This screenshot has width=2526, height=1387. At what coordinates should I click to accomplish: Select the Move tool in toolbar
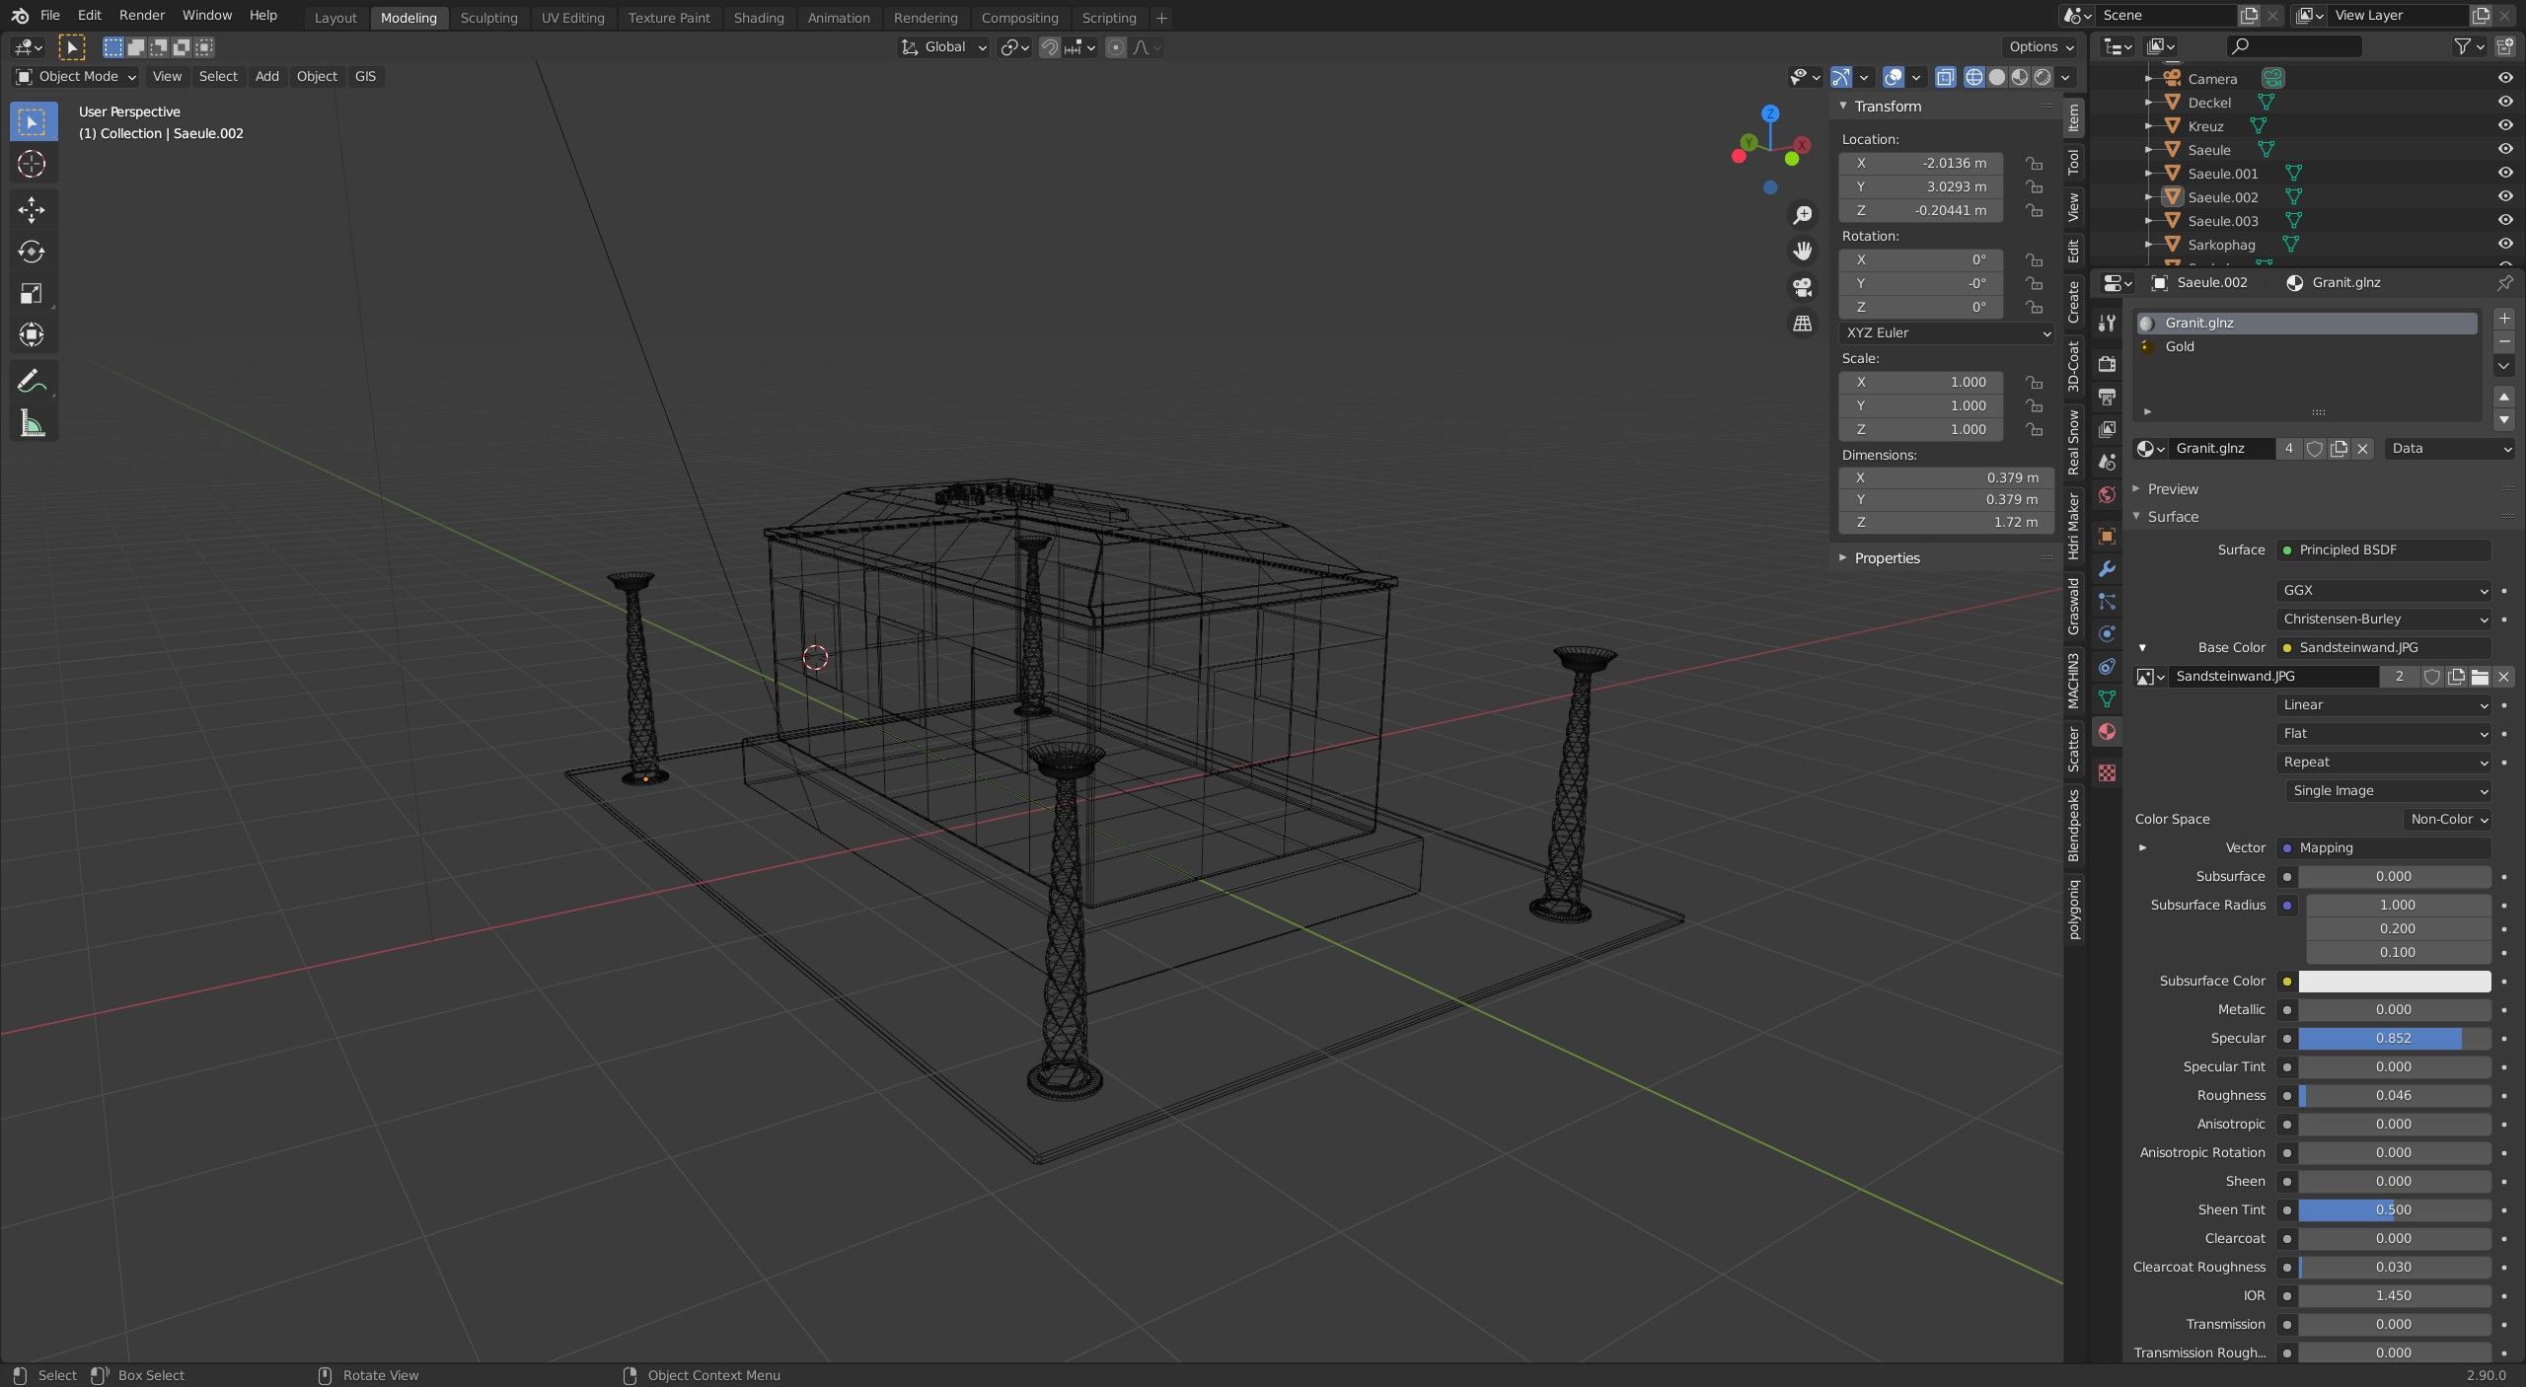point(32,209)
